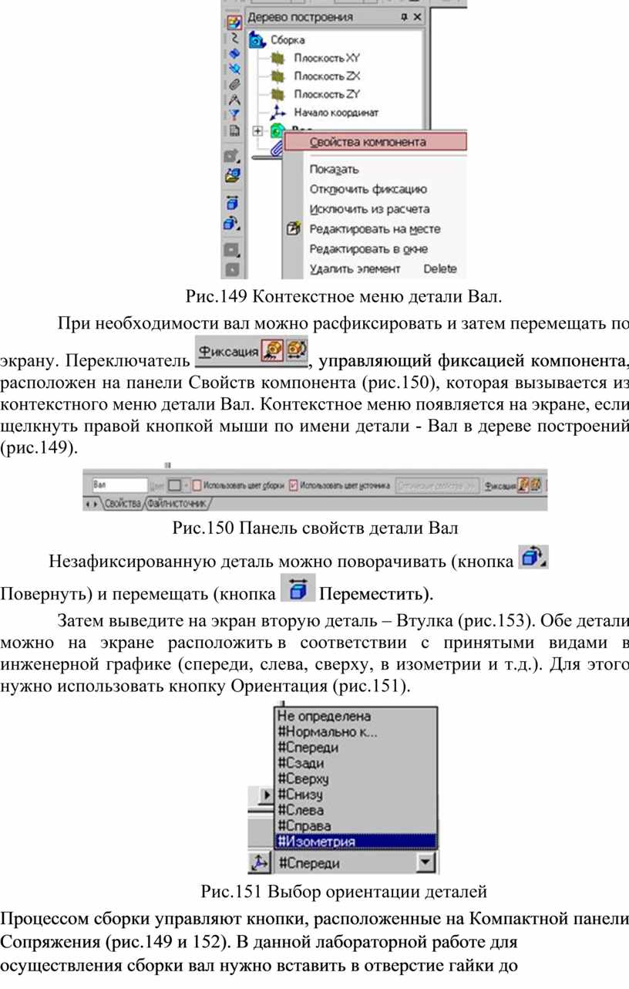This screenshot has width=629, height=989.
Task: Pick #Сзади in orientation list
Action: coord(356,763)
